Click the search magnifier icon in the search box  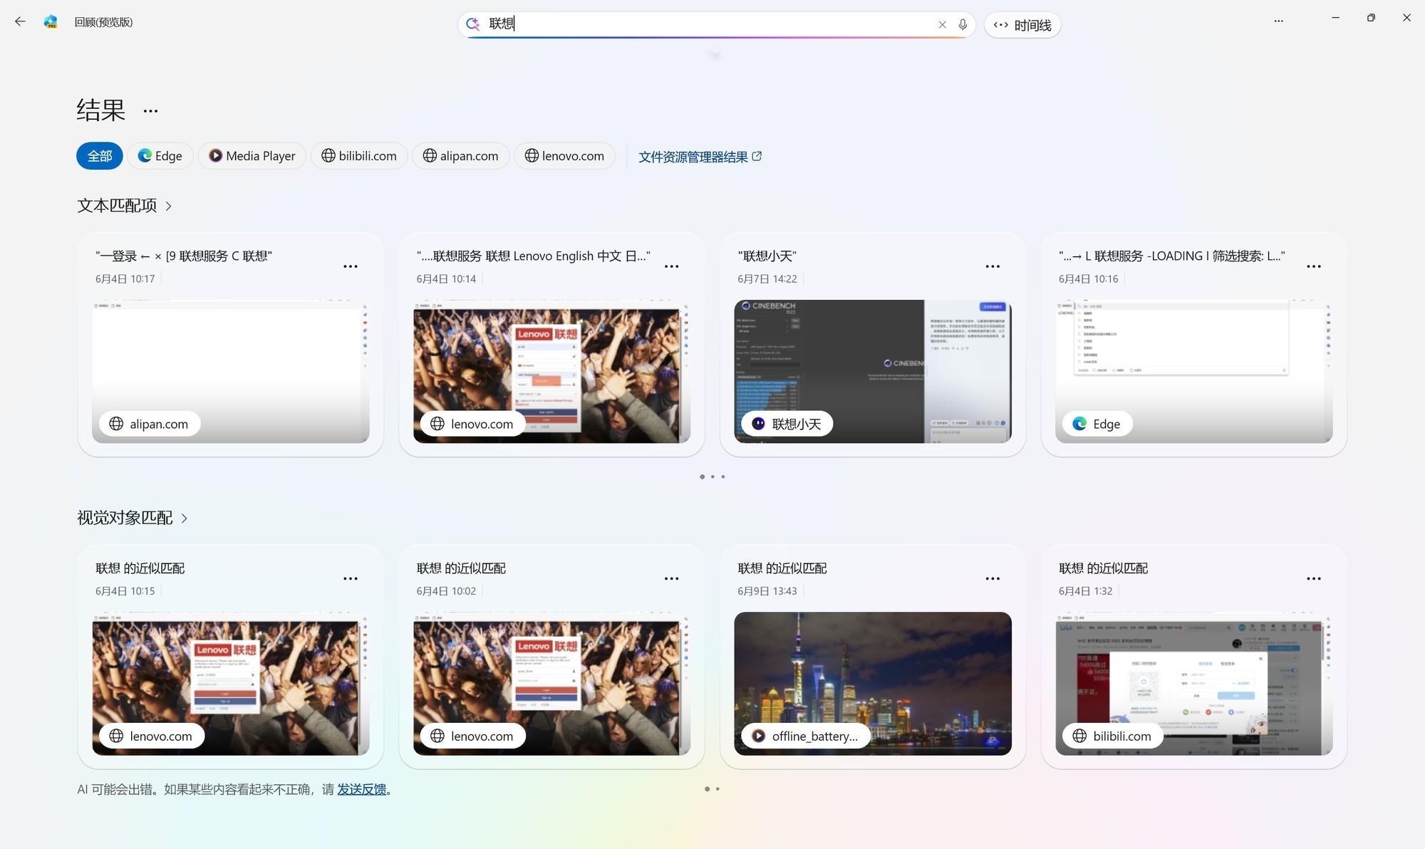click(472, 24)
